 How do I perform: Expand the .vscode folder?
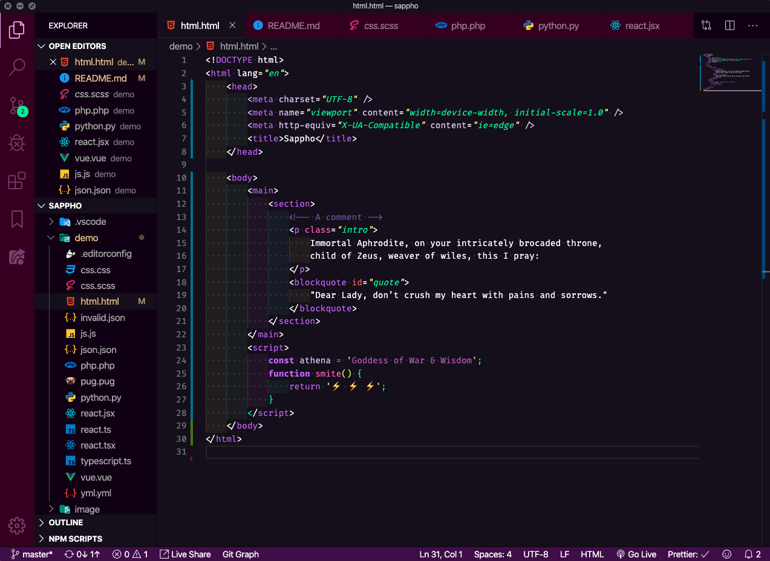(x=96, y=222)
